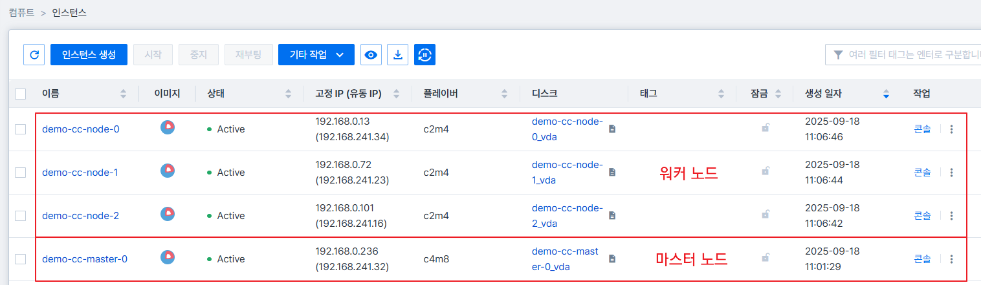Image resolution: width=981 pixels, height=285 pixels.
Task: Select checkbox for demo-cc-node-0 row
Action: tap(21, 129)
